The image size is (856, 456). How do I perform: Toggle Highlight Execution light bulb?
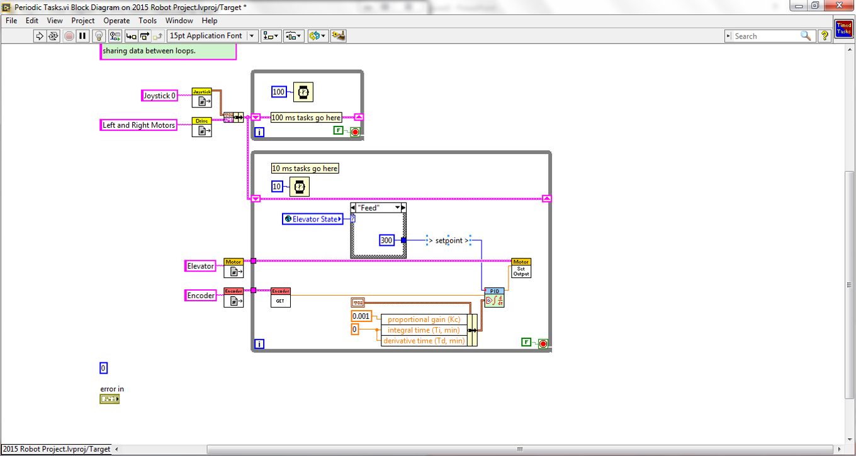click(x=99, y=36)
